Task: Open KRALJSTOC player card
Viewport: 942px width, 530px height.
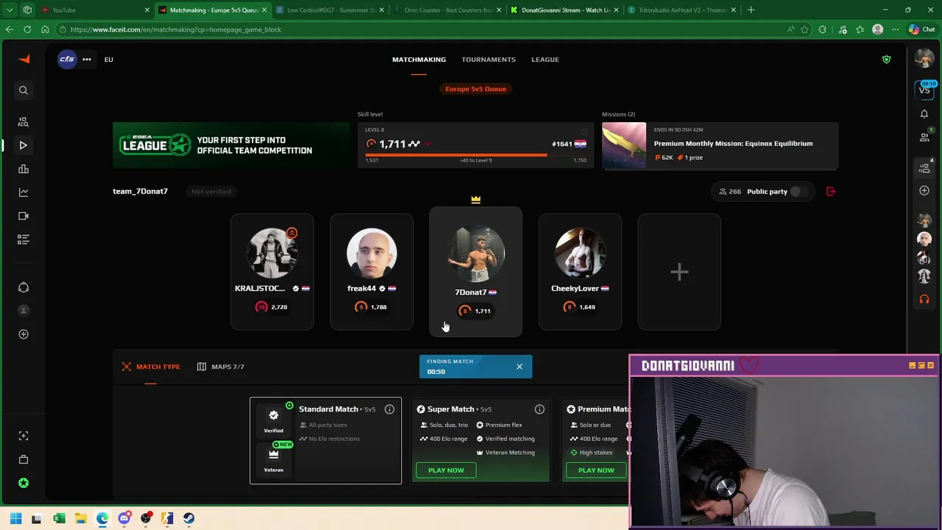Action: tap(272, 272)
